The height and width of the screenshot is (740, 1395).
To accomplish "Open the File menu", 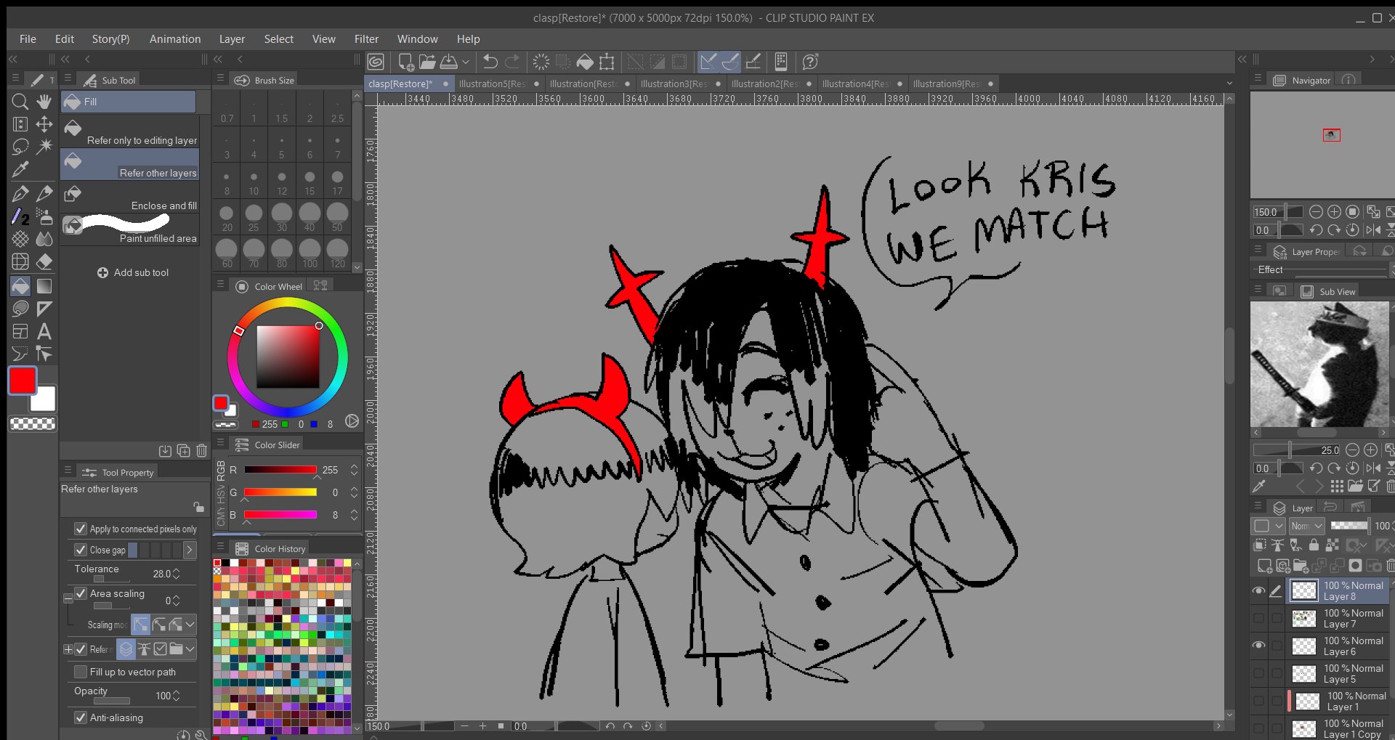I will click(28, 39).
